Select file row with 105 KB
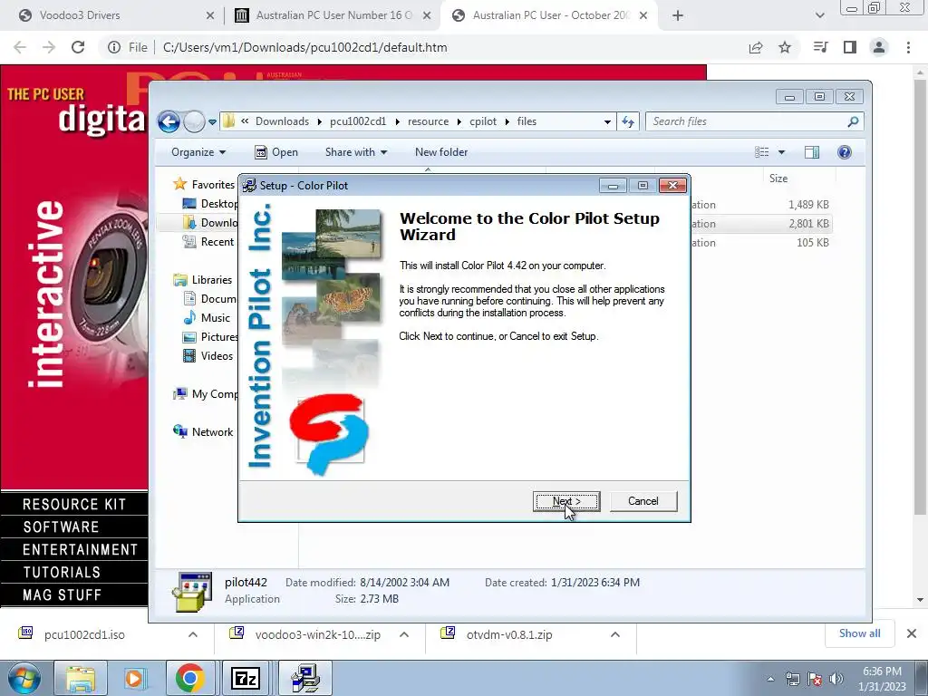 coord(760,243)
